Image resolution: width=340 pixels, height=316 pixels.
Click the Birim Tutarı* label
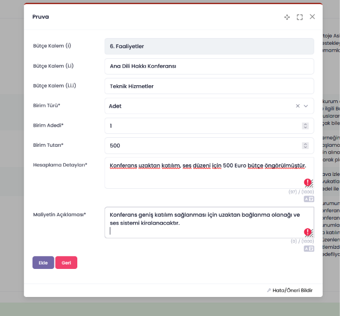coord(48,145)
